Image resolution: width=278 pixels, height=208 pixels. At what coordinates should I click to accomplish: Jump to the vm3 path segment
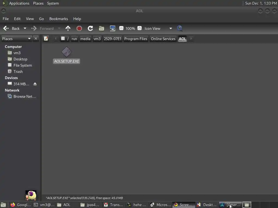[x=97, y=39]
